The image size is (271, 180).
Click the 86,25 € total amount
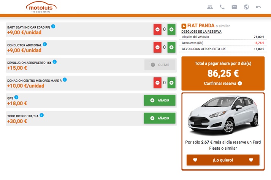coord(223,73)
